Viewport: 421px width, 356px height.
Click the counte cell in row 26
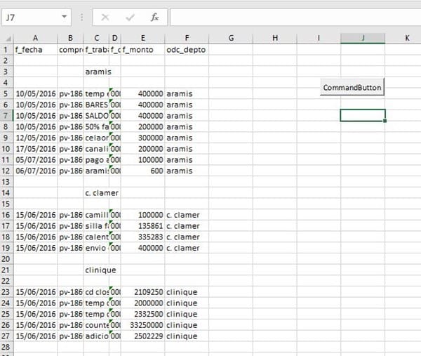[96, 325]
